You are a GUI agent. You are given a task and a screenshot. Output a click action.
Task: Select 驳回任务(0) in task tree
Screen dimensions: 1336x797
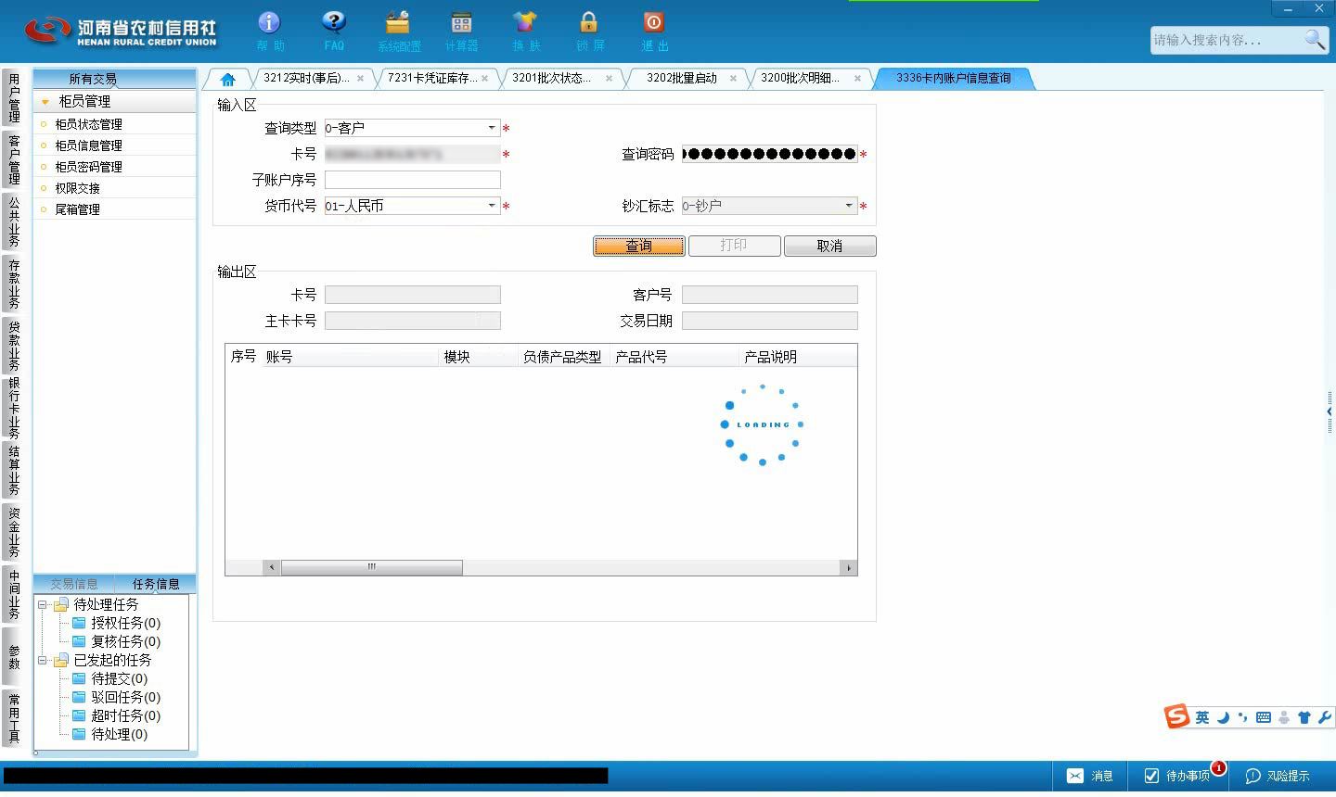(x=126, y=697)
